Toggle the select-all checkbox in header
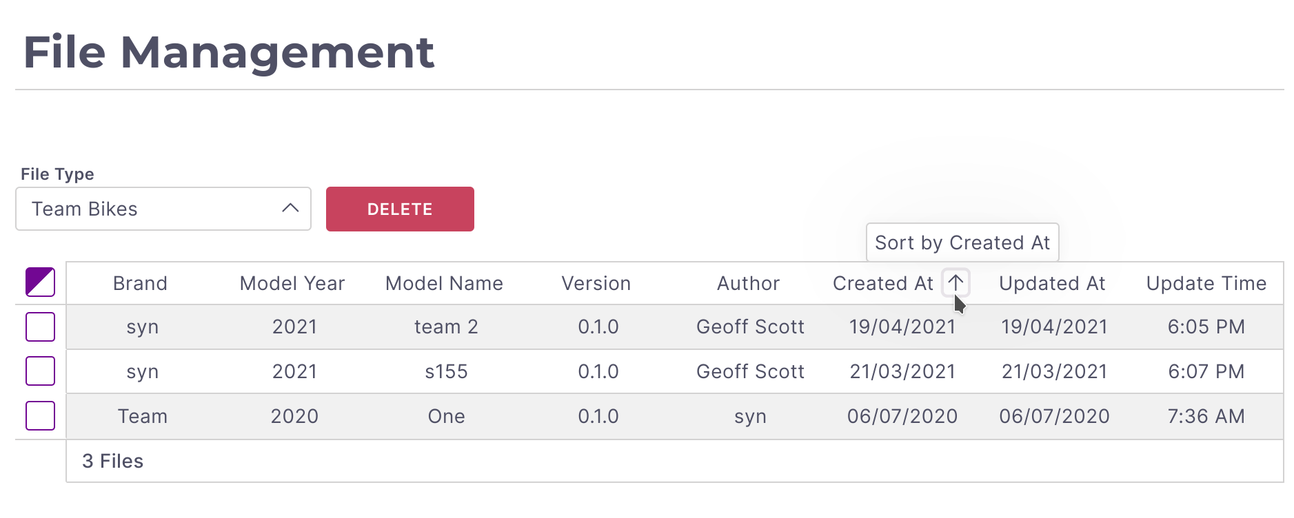 point(40,282)
